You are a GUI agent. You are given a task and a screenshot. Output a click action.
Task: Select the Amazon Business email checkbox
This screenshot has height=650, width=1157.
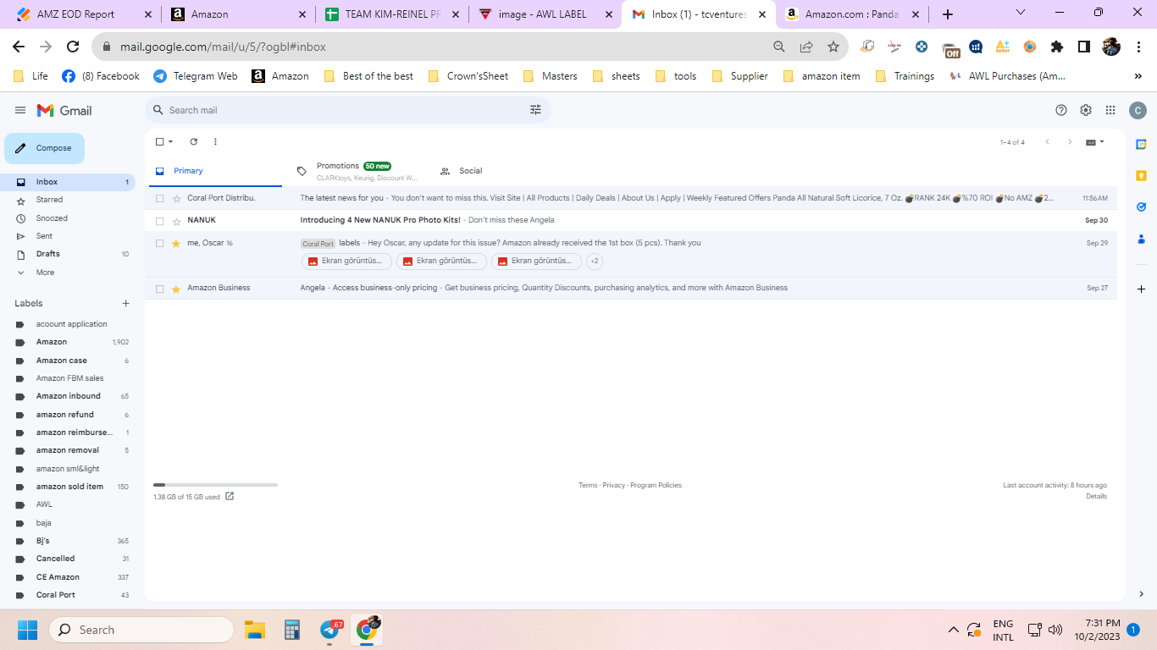click(x=159, y=289)
